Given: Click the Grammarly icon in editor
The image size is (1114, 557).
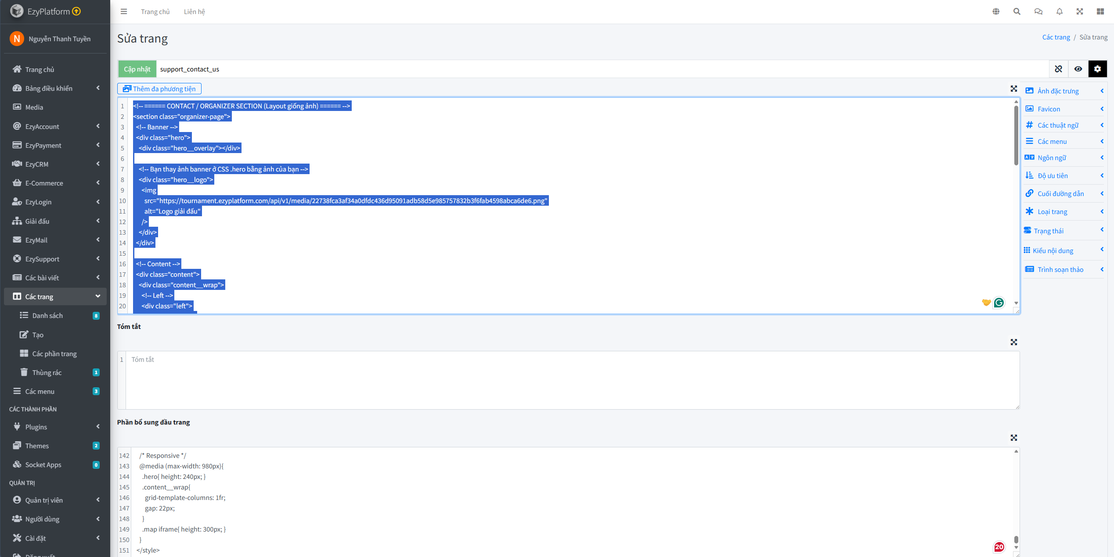Looking at the screenshot, I should 999,303.
